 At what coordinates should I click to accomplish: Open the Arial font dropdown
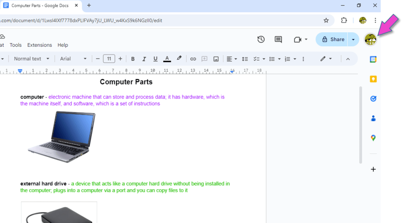73,59
